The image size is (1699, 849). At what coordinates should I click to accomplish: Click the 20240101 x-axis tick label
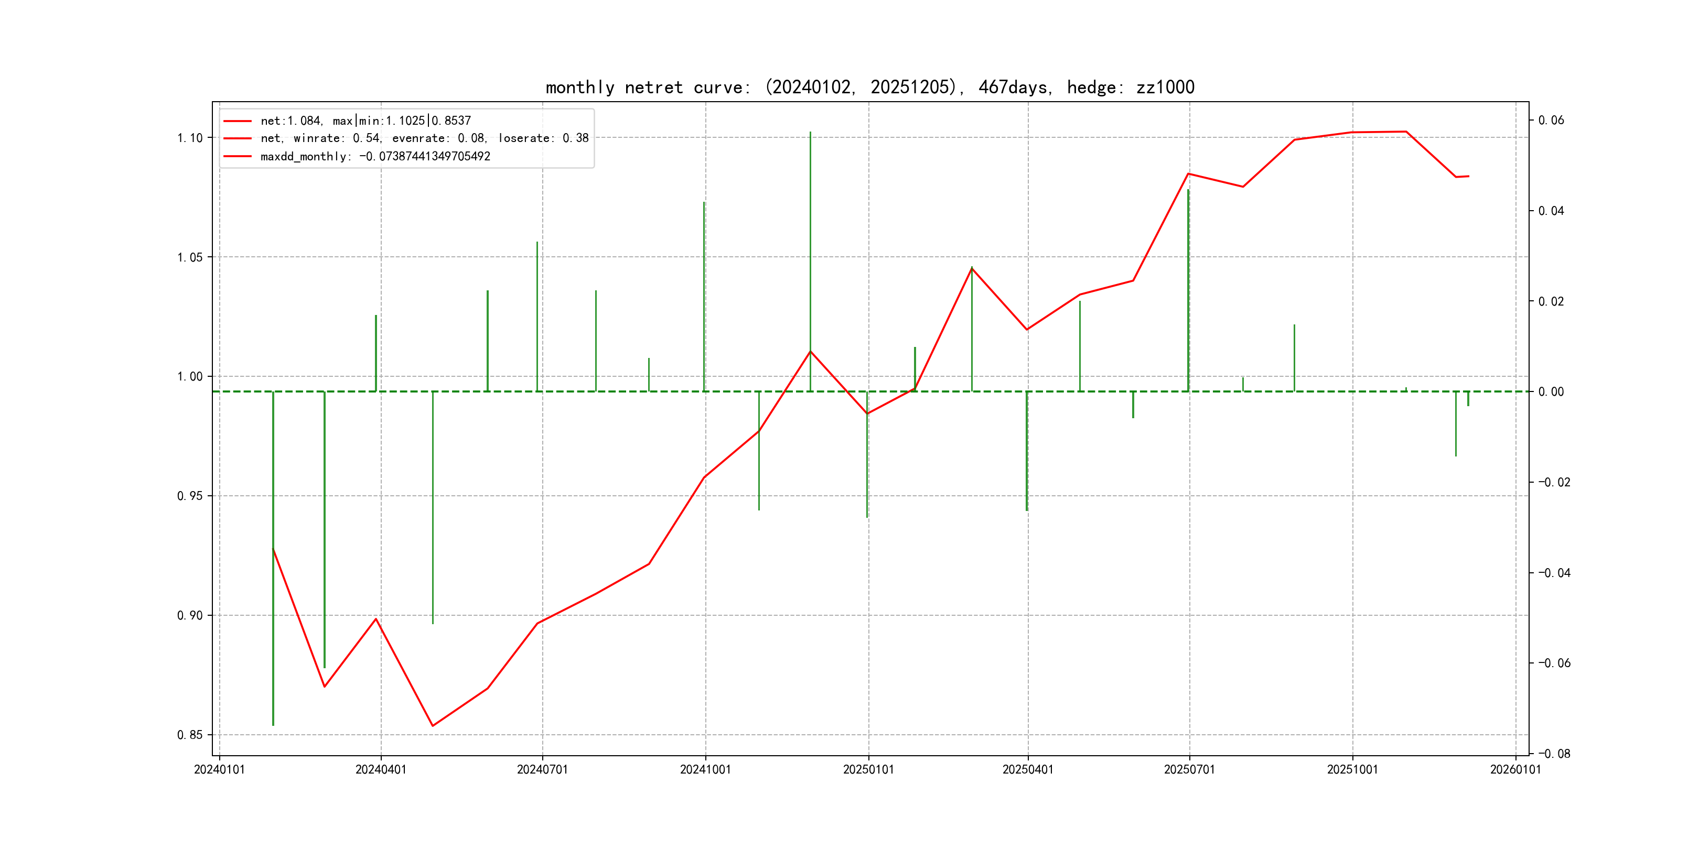point(219,769)
